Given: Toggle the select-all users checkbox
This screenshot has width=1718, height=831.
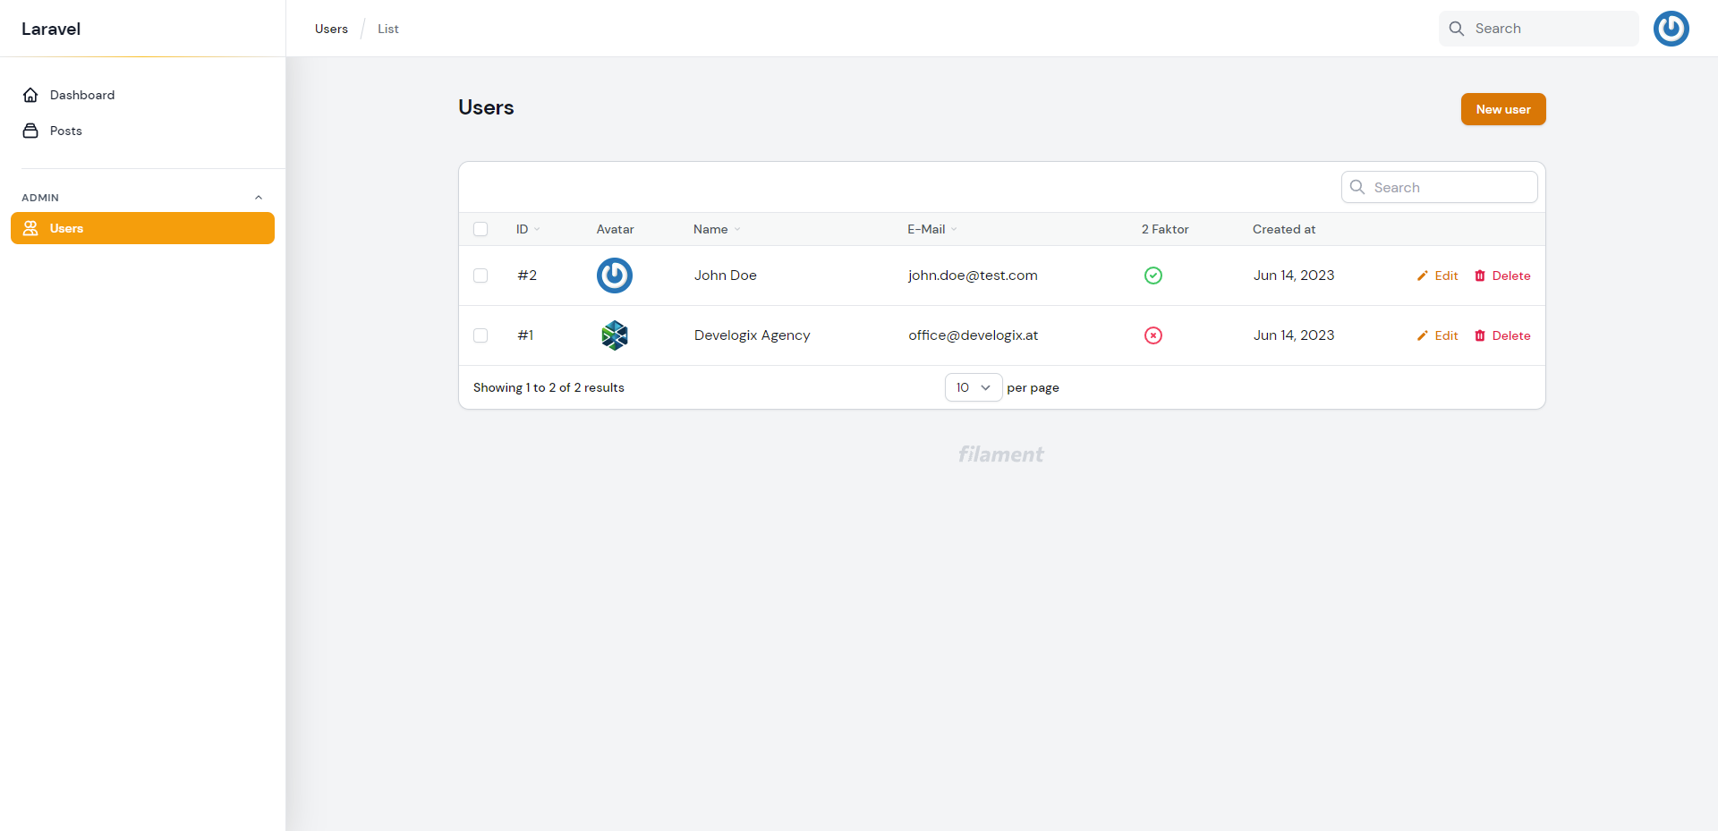Looking at the screenshot, I should click(481, 229).
